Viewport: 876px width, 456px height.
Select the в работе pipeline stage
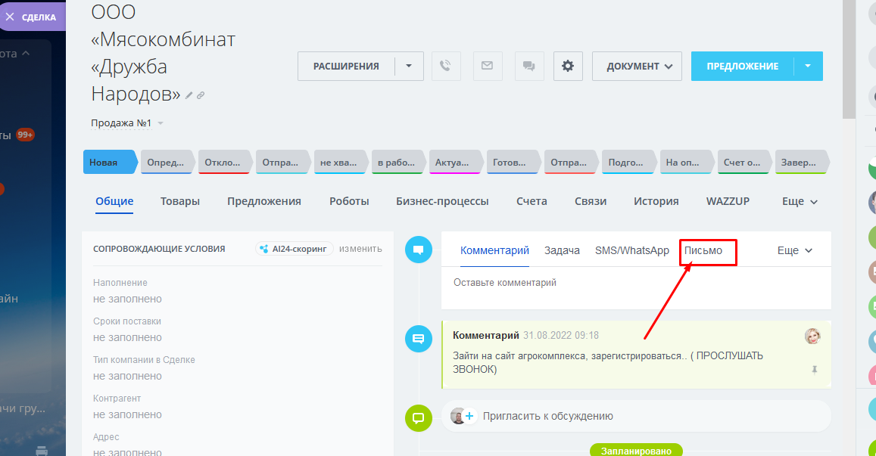tap(397, 161)
